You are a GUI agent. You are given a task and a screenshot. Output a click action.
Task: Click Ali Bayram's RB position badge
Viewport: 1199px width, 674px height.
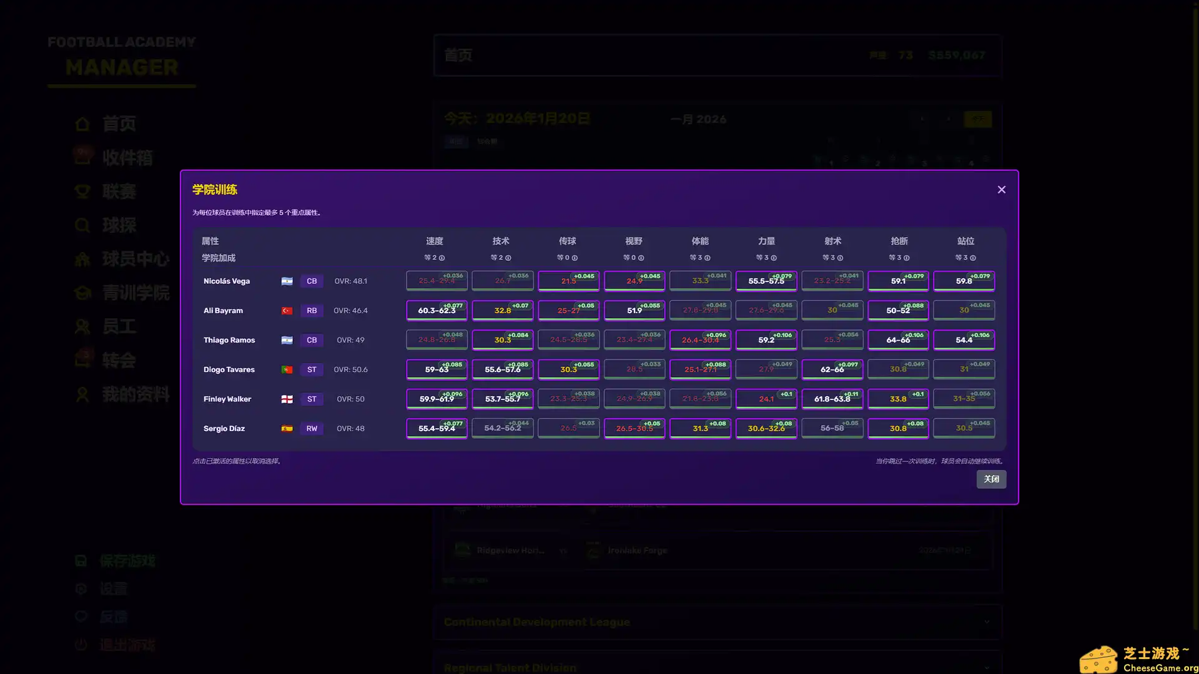pyautogui.click(x=312, y=310)
